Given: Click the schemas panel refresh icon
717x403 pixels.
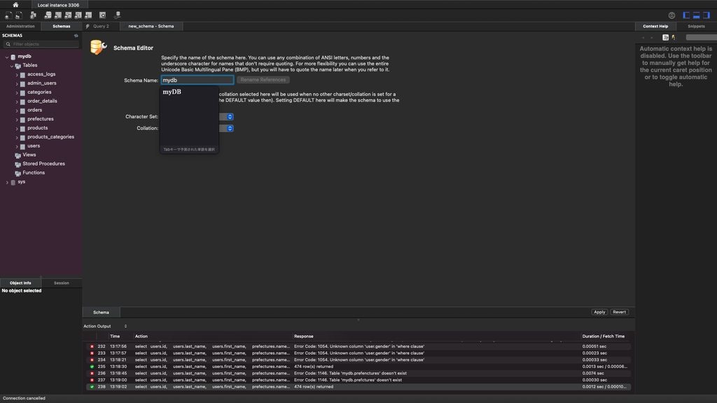Looking at the screenshot, I should [76, 35].
